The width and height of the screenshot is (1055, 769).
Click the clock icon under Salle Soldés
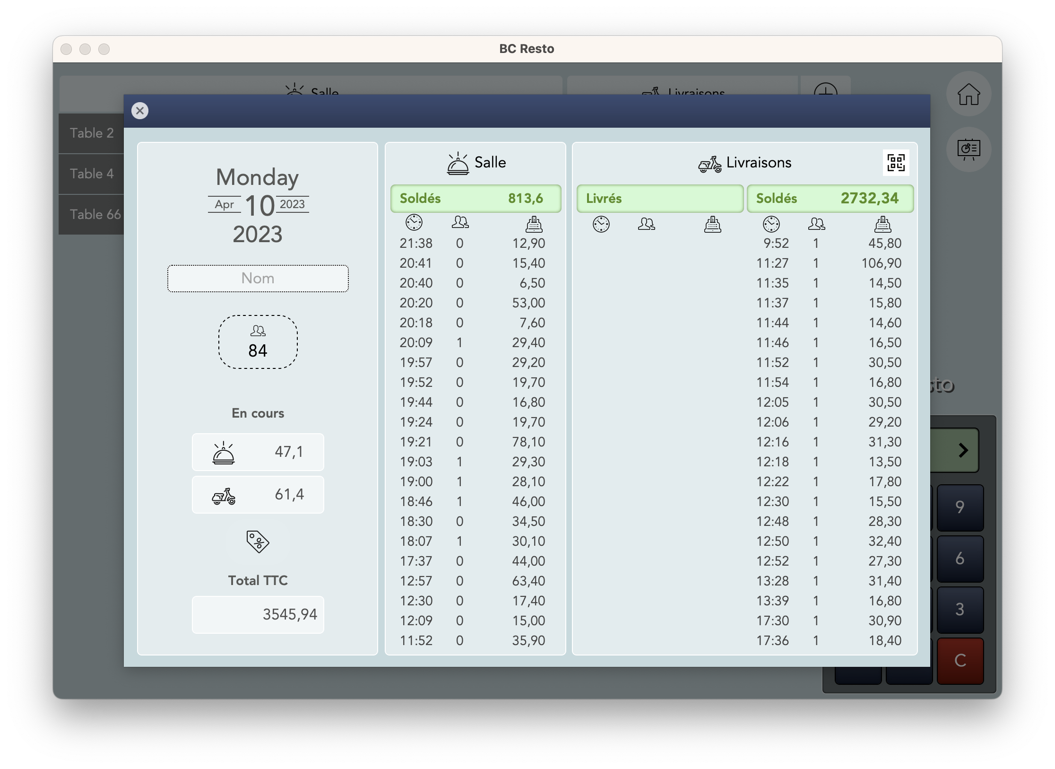point(414,223)
